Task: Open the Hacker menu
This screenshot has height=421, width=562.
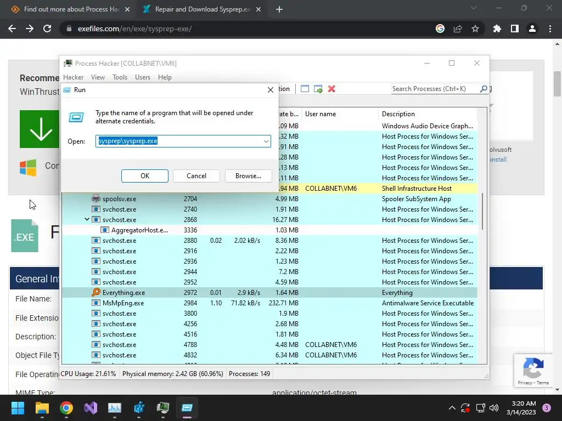Action: pos(73,77)
